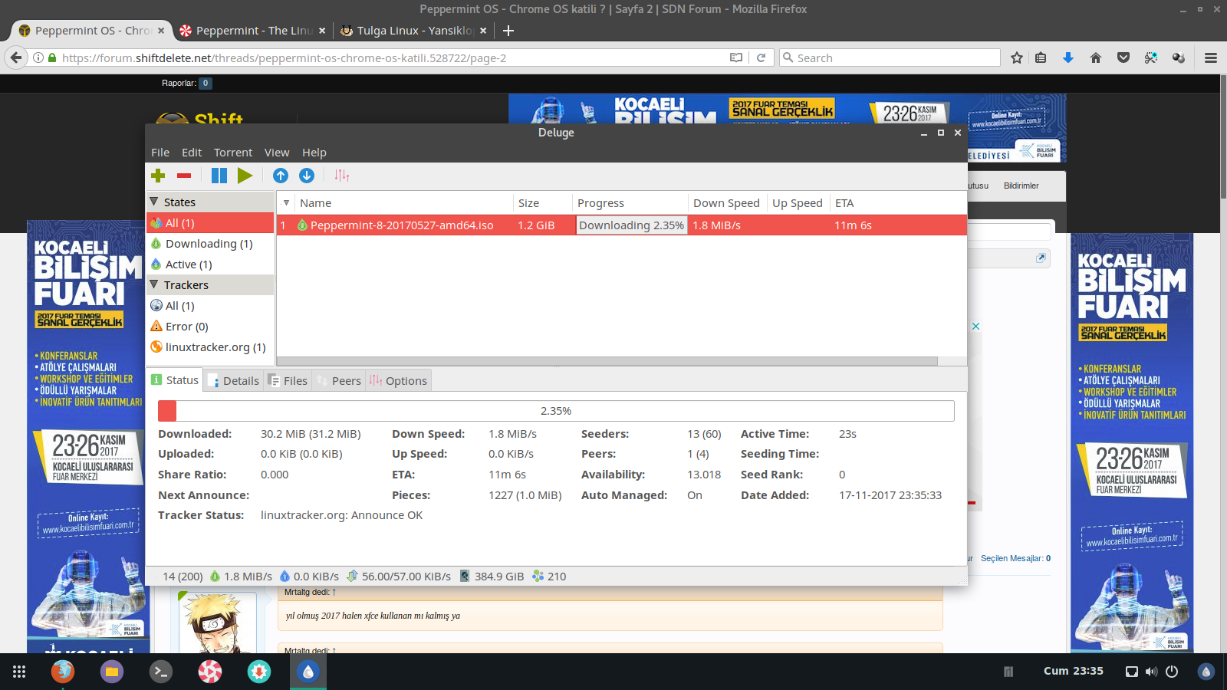Sort torrents by Down Speed column header
This screenshot has width=1227, height=690.
point(727,203)
